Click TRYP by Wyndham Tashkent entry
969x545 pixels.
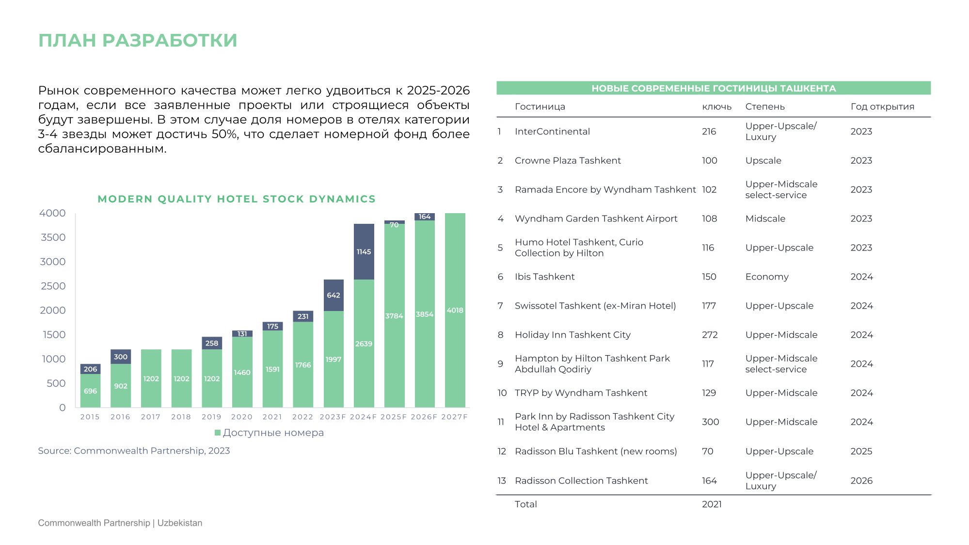click(581, 393)
